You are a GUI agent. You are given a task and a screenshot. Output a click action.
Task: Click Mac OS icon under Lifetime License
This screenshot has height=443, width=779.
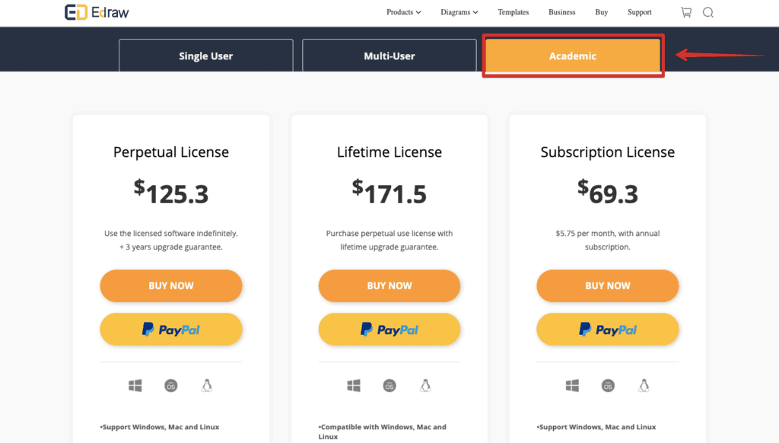tap(389, 385)
